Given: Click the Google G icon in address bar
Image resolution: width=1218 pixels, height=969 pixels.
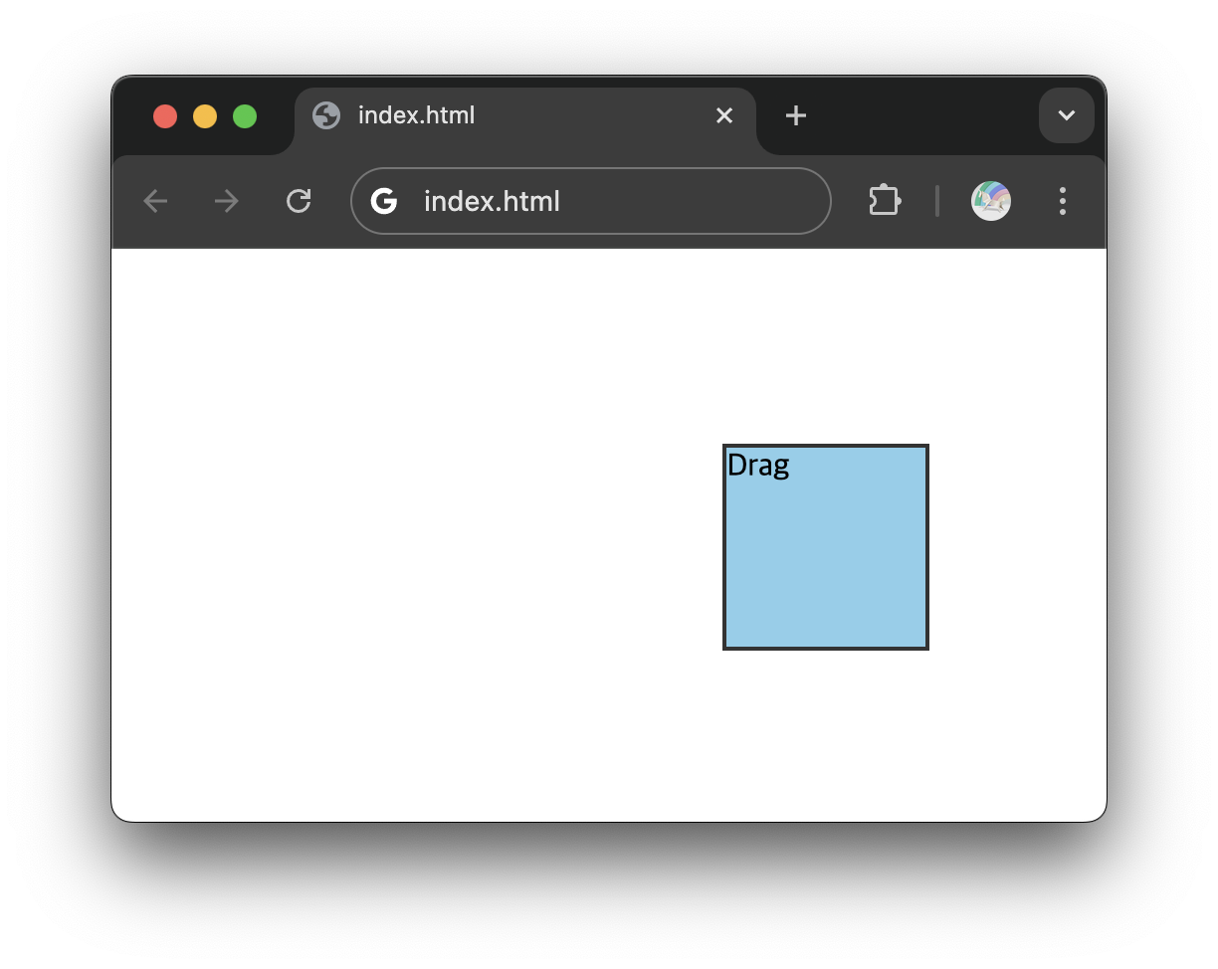Looking at the screenshot, I should coord(384,201).
